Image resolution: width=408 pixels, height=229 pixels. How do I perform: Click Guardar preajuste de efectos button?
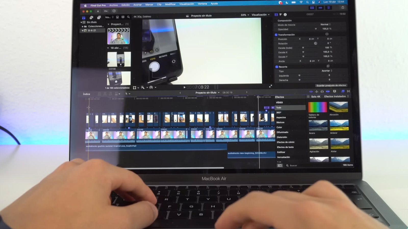click(331, 85)
